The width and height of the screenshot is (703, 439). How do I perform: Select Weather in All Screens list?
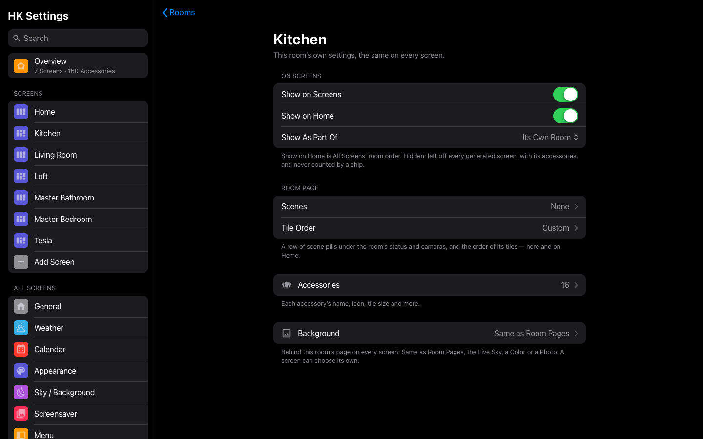pos(78,328)
